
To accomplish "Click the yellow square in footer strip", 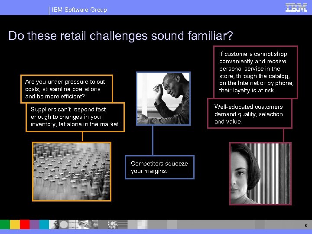I will pyautogui.click(x=15, y=224).
